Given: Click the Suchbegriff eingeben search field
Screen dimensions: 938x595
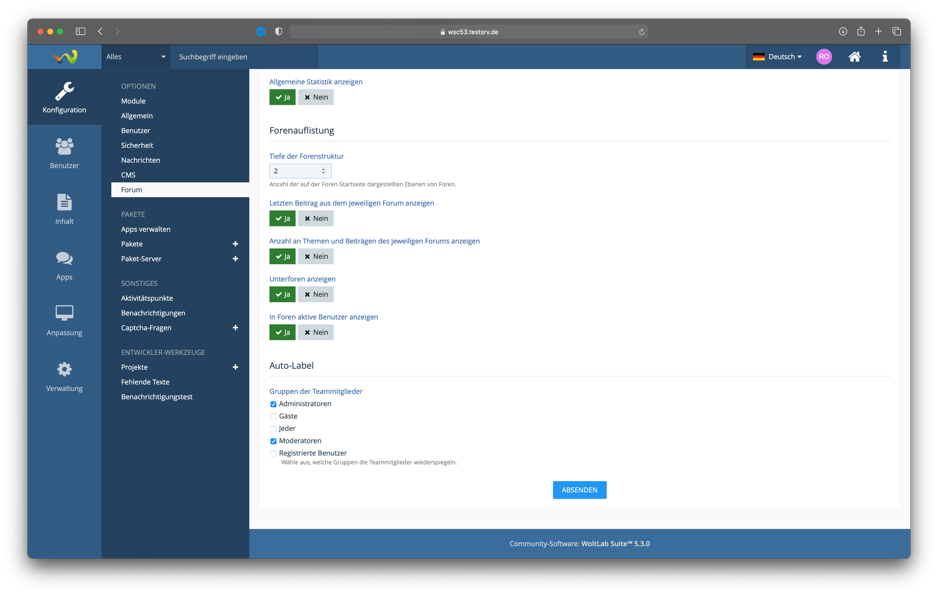Looking at the screenshot, I should tap(244, 57).
